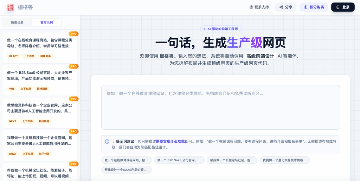
Task: Open the 我想给灵蛛科技 example card
Action: point(40,113)
